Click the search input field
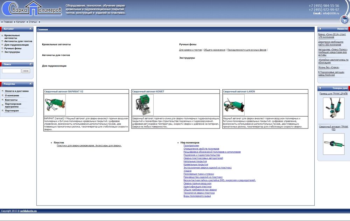The height and width of the screenshot is (221, 350). [x=12, y=71]
